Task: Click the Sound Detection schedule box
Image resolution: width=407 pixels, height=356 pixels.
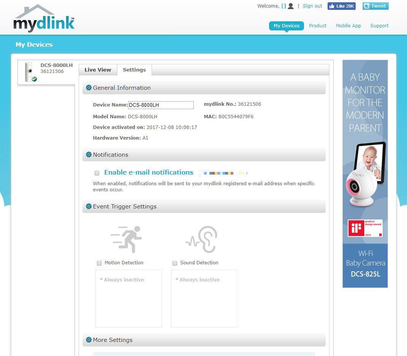Action: [204, 299]
